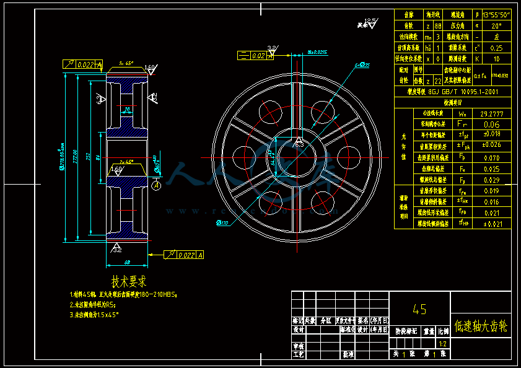Click the vertical dimension 273.00
This screenshot has height=368, width=521.
[x=75, y=157]
